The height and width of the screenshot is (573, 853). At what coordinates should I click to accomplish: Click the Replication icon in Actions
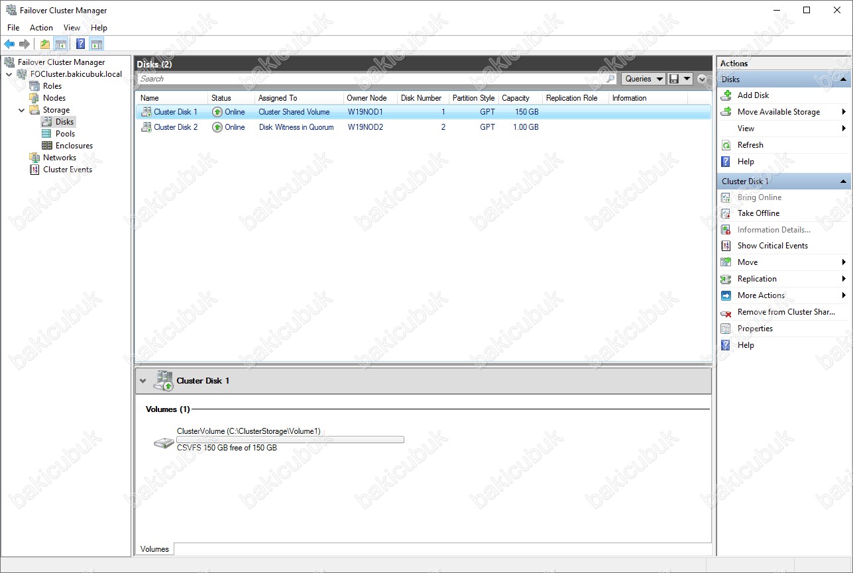[726, 279]
